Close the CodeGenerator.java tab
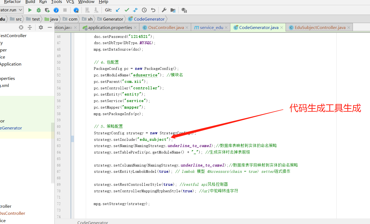This screenshot has width=370, height=224. click(282, 28)
